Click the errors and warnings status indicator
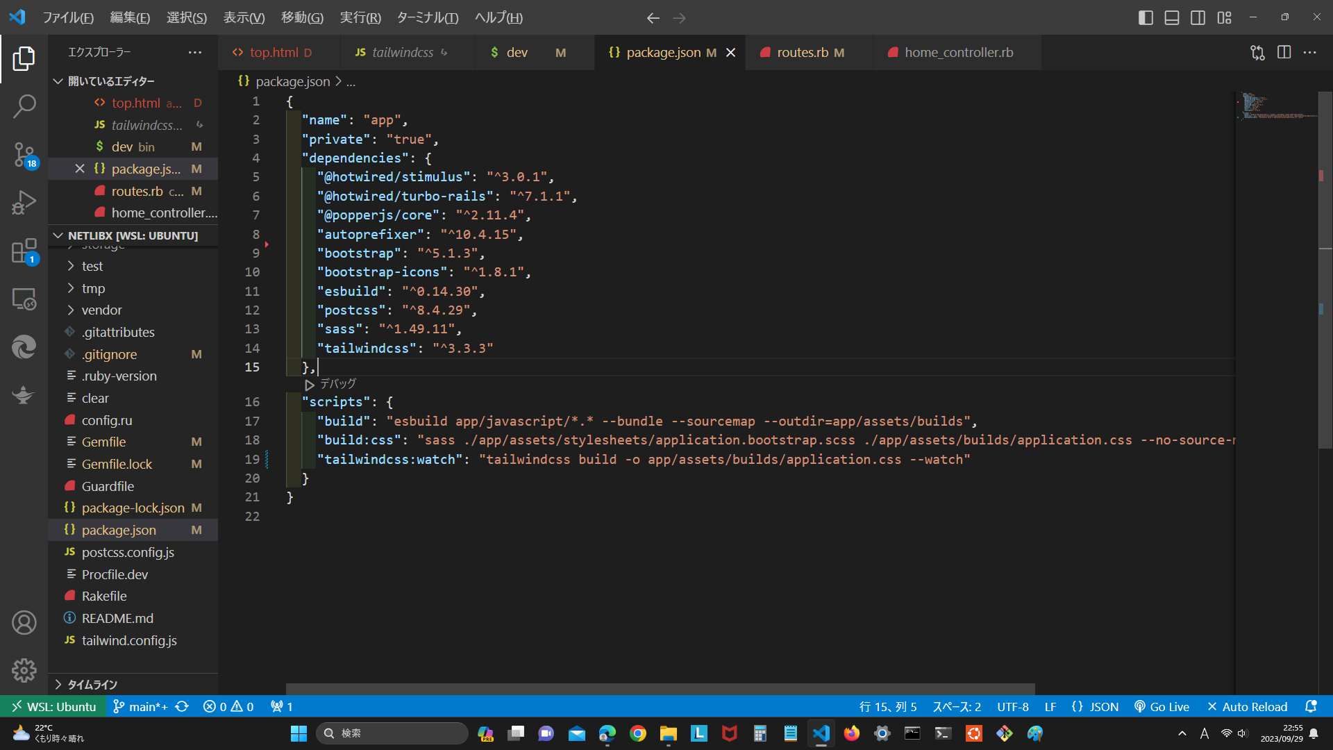Viewport: 1333px width, 750px height. tap(228, 706)
